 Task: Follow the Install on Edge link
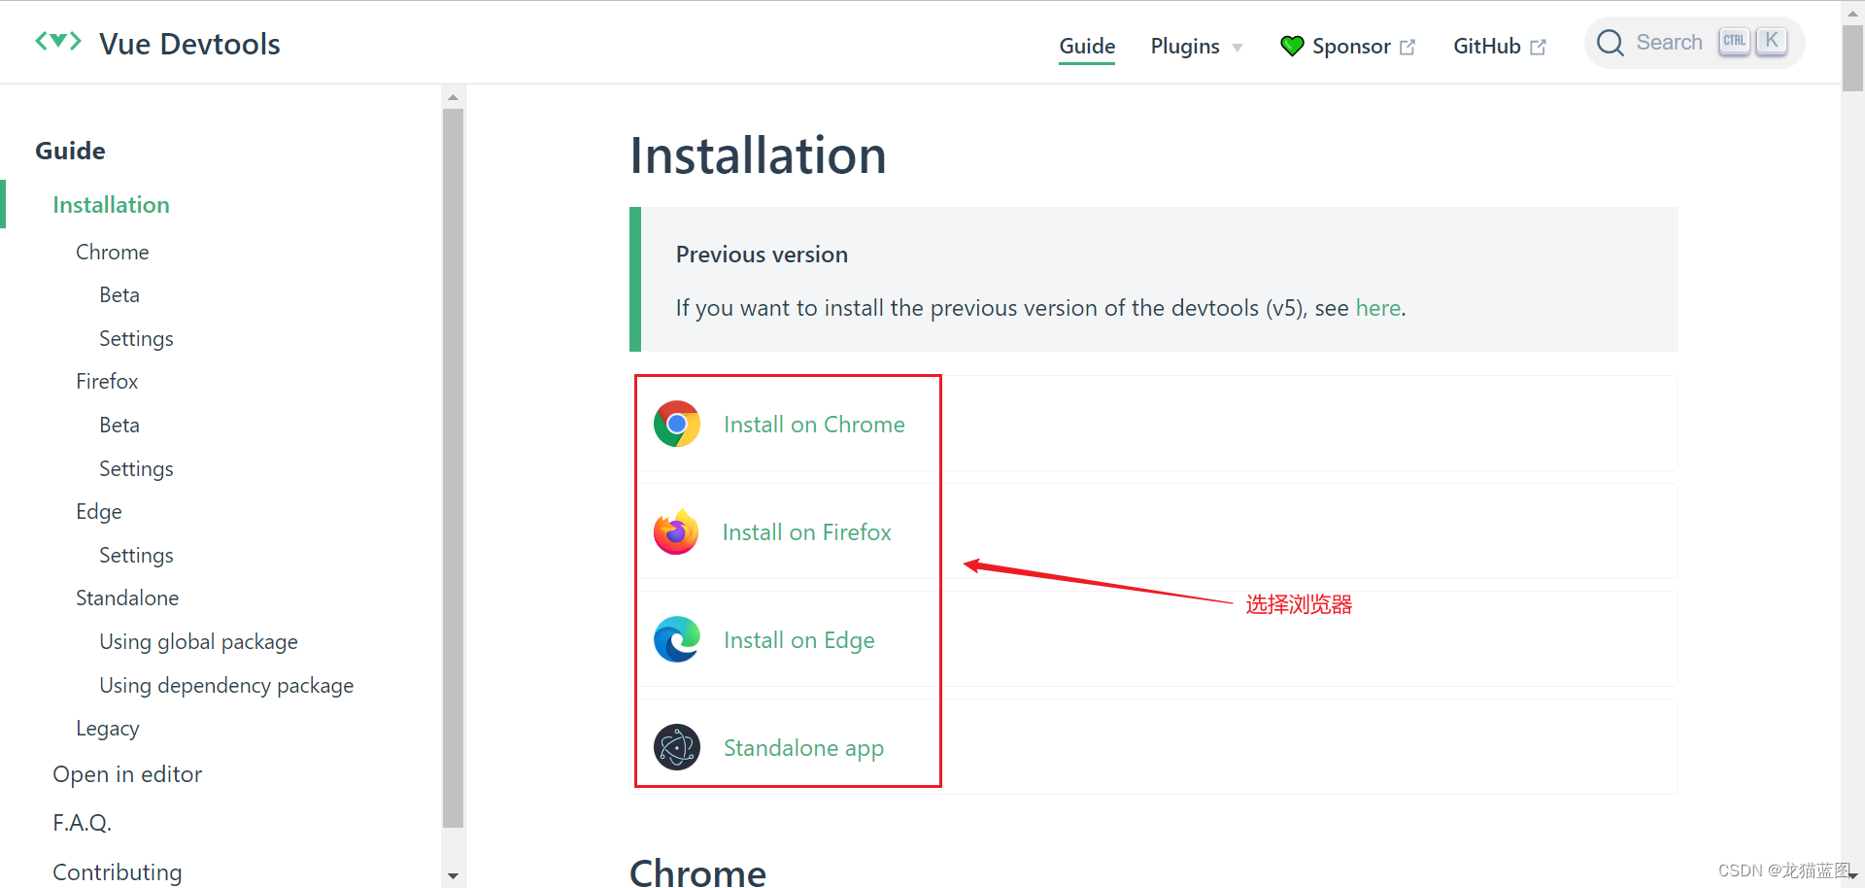point(799,640)
